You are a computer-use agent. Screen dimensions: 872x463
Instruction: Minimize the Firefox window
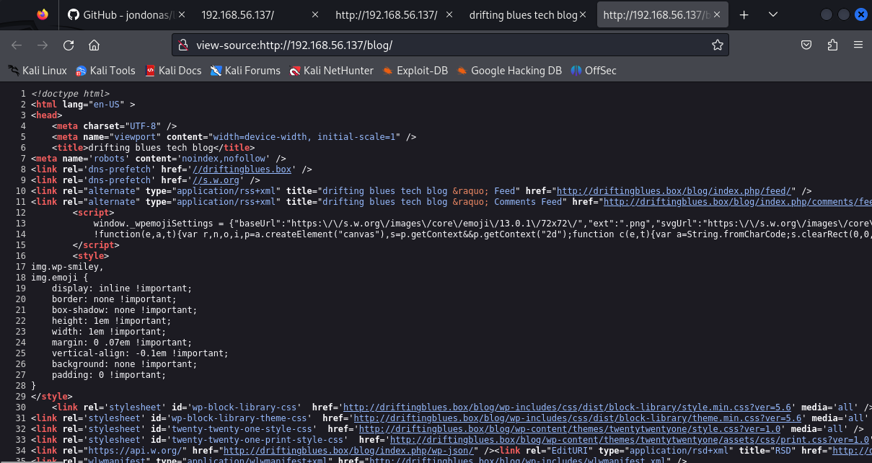(x=826, y=14)
